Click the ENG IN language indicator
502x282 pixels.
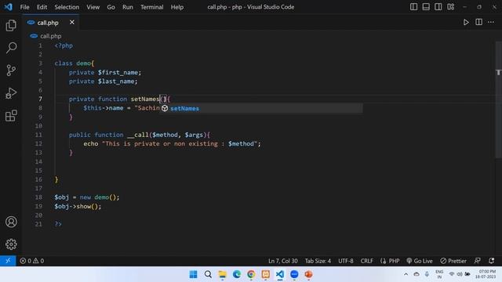tap(439, 274)
